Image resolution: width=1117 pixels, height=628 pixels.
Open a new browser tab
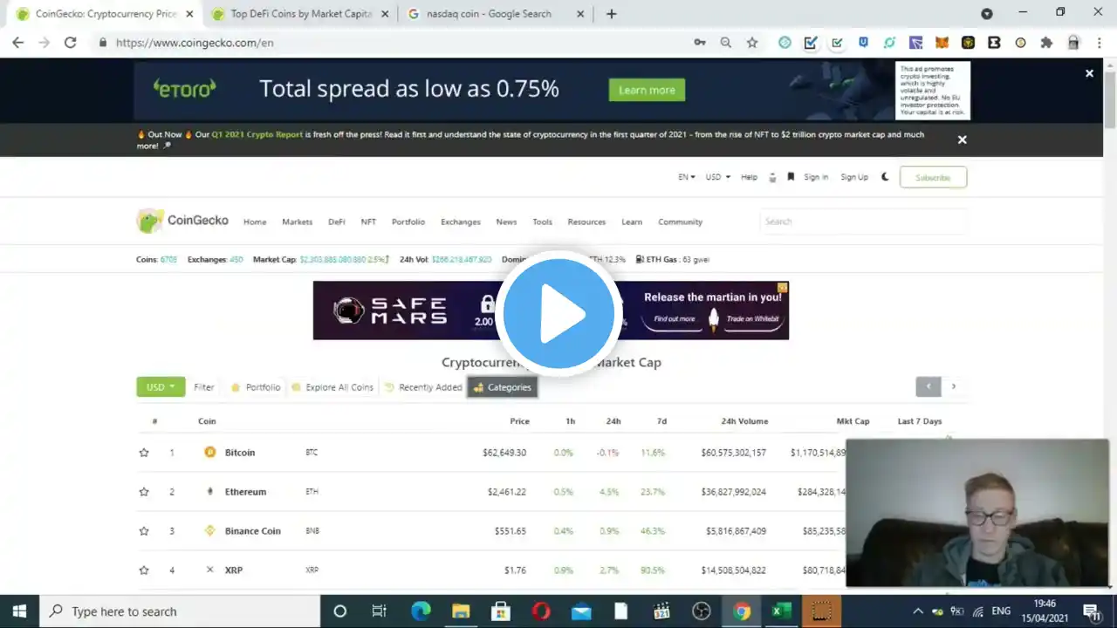(x=611, y=14)
